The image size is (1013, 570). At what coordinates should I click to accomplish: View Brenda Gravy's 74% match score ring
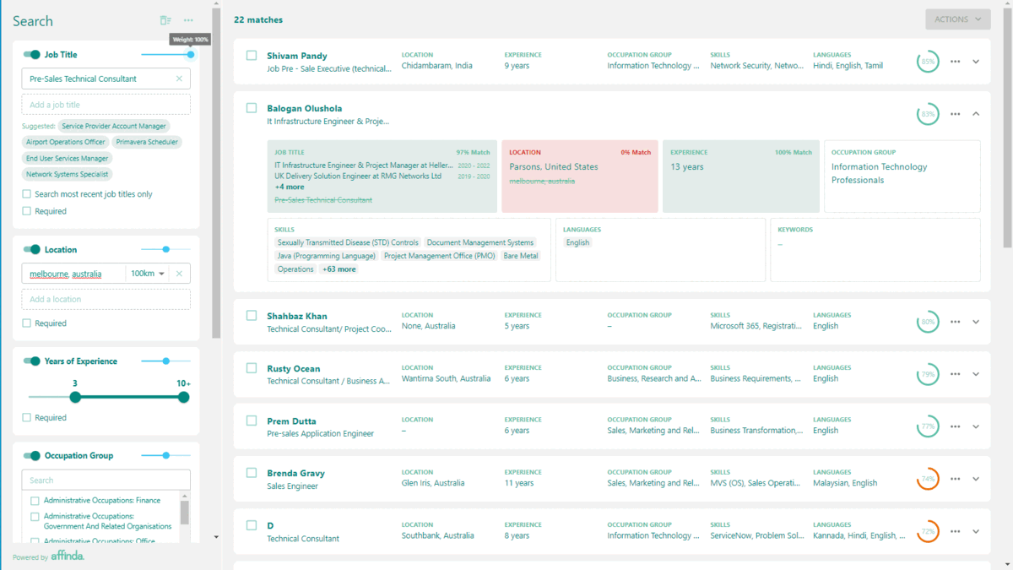[928, 479]
